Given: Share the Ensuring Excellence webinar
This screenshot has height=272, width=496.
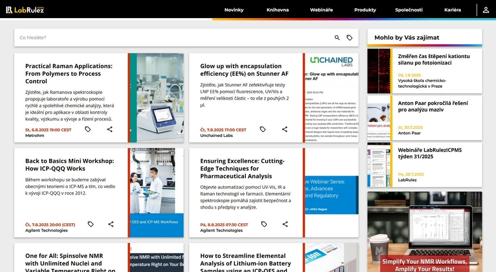Looking at the screenshot, I should point(285,224).
